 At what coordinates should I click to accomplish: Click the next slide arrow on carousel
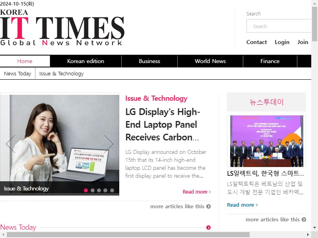coord(109,144)
